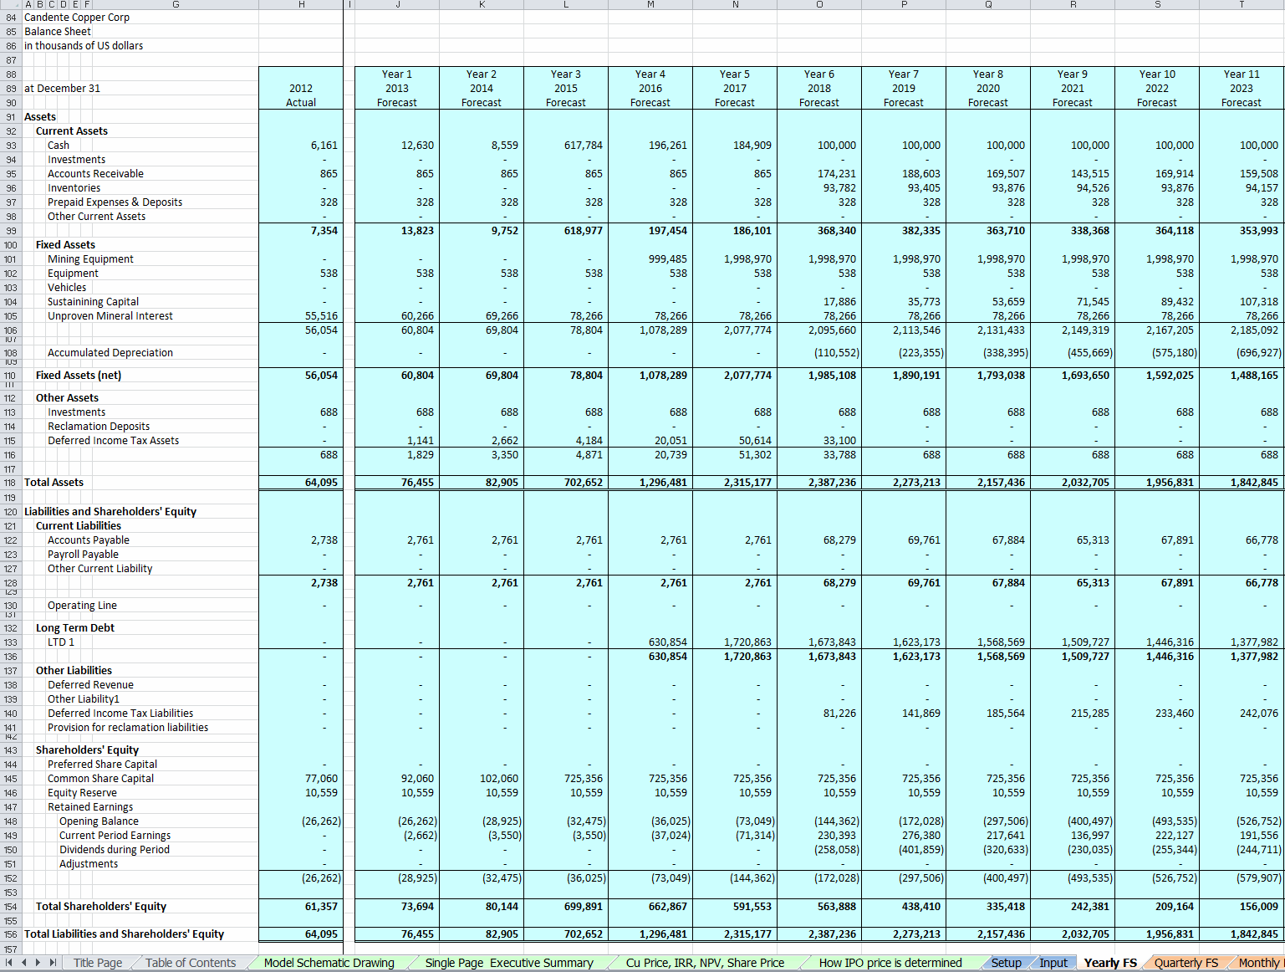
Task: Select Deferred Income Tax Liabilities value 242,076
Action: click(x=1242, y=714)
